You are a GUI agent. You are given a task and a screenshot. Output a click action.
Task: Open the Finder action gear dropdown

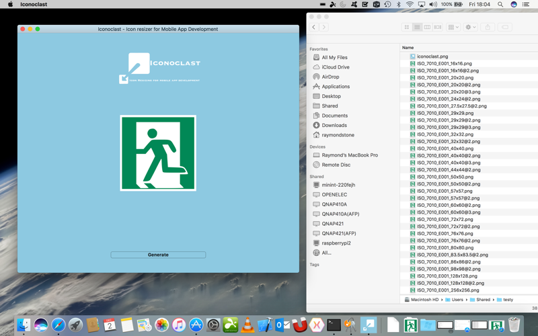471,28
